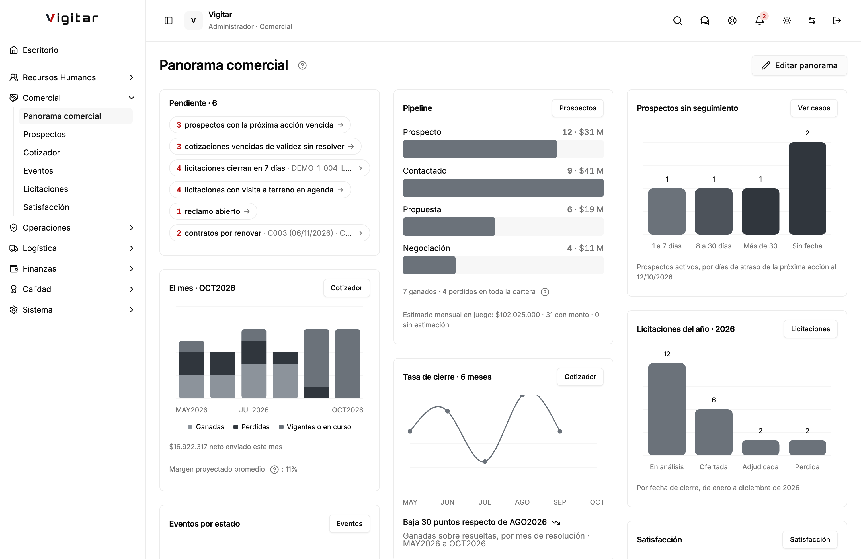Click the switch arrows icon in header
Screen dimensions: 861x559
tap(812, 20)
